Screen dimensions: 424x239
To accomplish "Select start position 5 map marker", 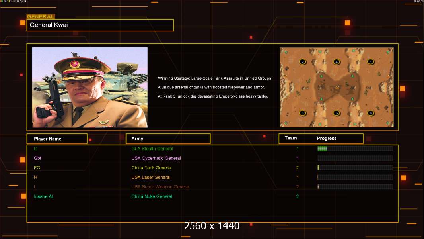I will [x=336, y=113].
